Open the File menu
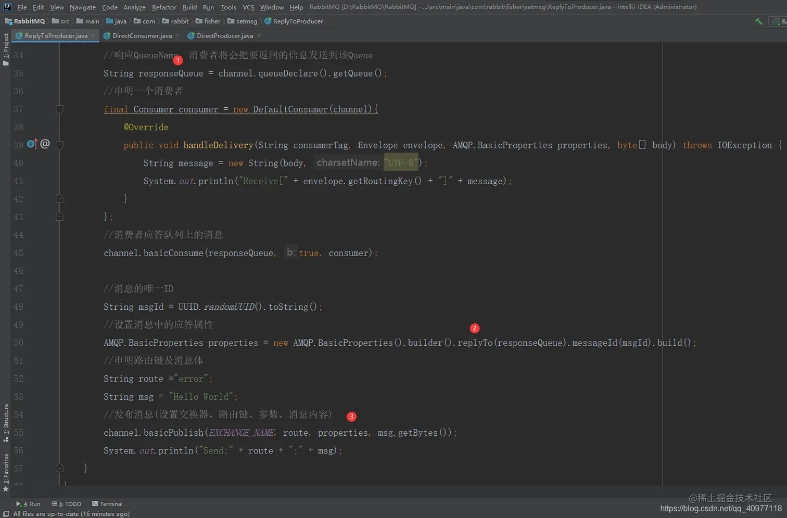 tap(22, 7)
